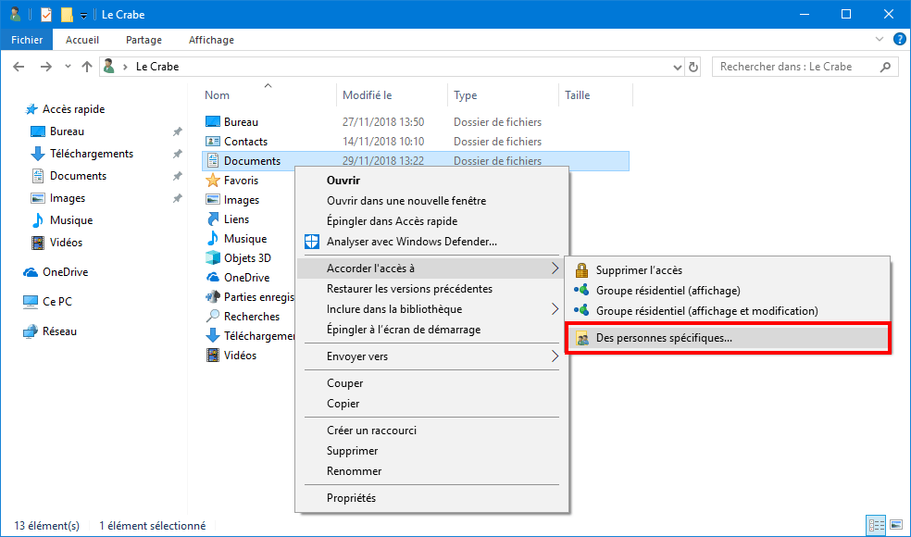911x537 pixels.
Task: Open the address bar history dropdown
Action: coord(678,68)
